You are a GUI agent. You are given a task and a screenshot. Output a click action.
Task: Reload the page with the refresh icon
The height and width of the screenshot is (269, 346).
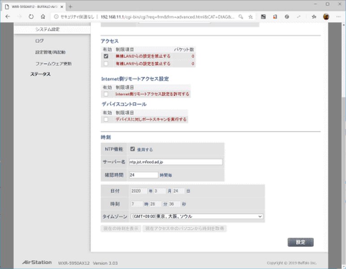[31, 17]
